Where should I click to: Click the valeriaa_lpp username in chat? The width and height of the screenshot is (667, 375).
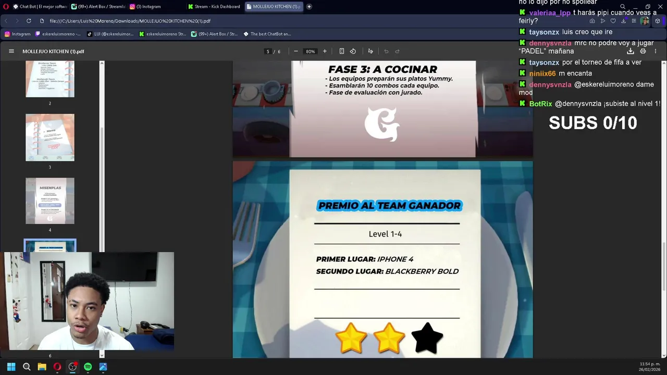click(x=550, y=12)
